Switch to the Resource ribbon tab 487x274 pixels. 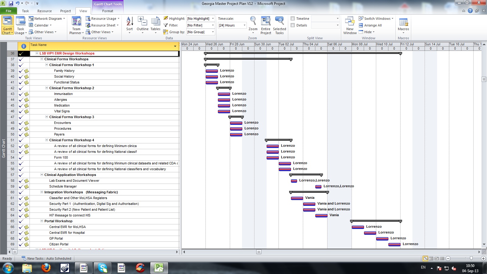click(44, 11)
